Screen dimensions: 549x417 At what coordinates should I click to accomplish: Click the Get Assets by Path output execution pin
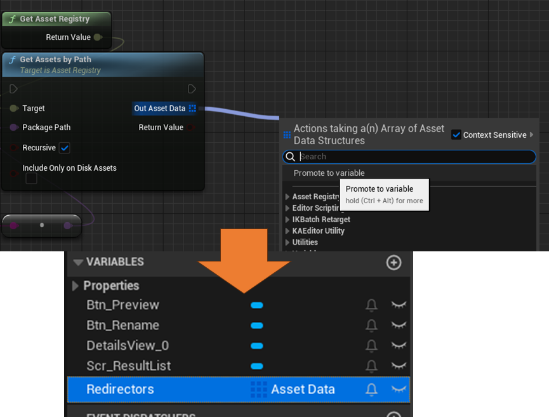[192, 89]
